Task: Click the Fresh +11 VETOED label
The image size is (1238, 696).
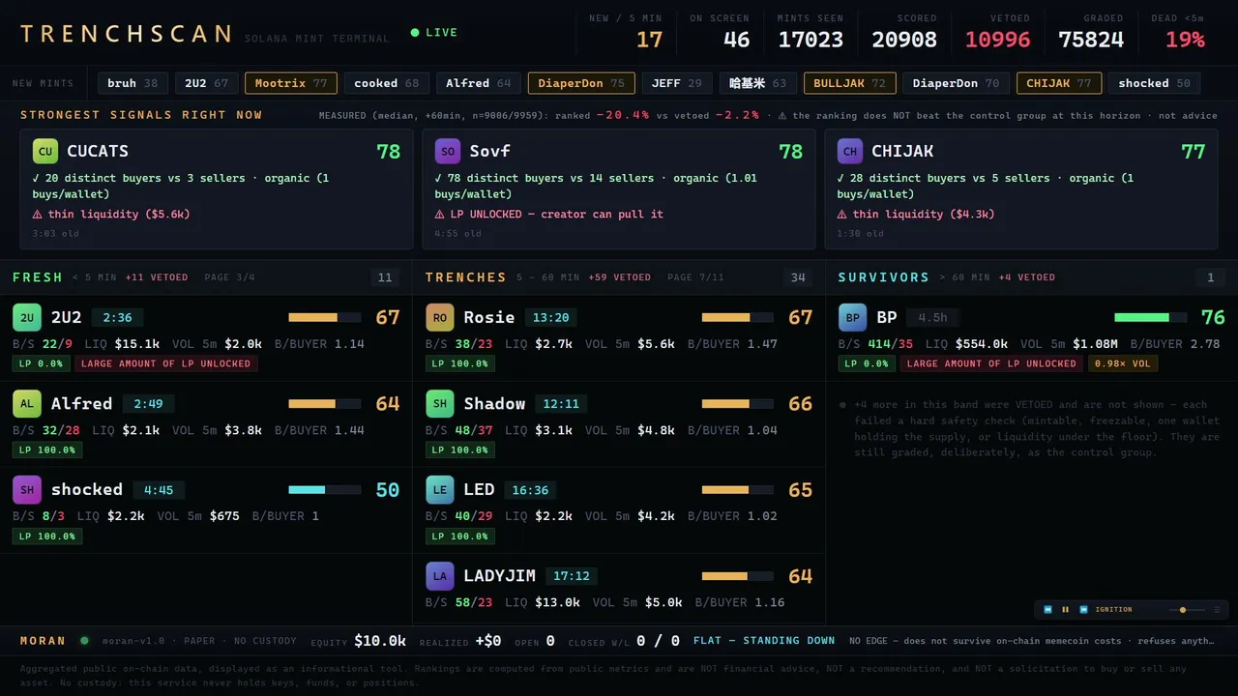Action: tap(157, 277)
